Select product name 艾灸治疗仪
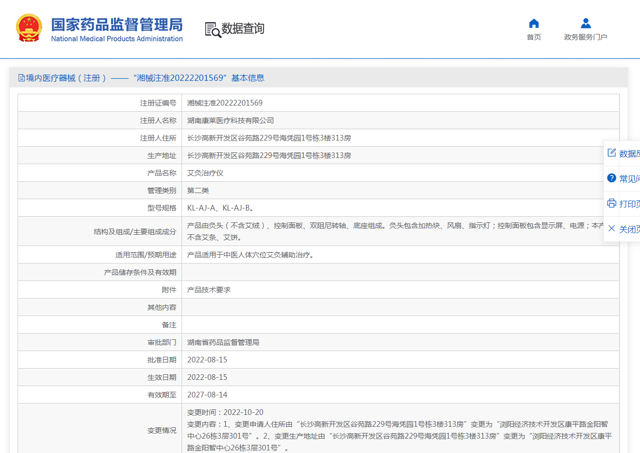 205,173
